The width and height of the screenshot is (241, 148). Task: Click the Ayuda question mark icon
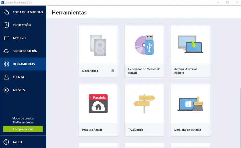pyautogui.click(x=6, y=142)
